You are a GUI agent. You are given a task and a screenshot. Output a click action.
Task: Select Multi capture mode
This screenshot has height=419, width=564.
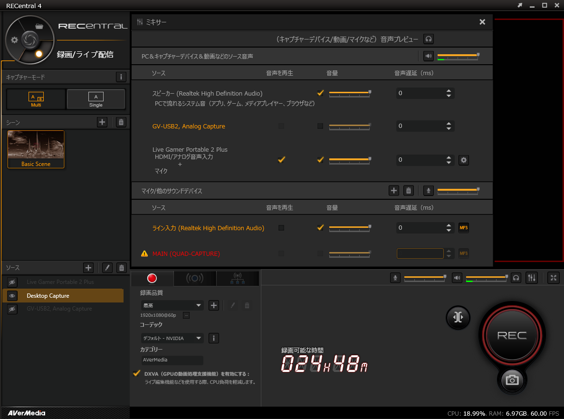coord(36,99)
